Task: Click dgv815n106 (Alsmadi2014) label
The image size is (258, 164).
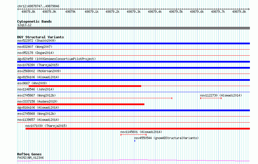Action: tap(38, 77)
